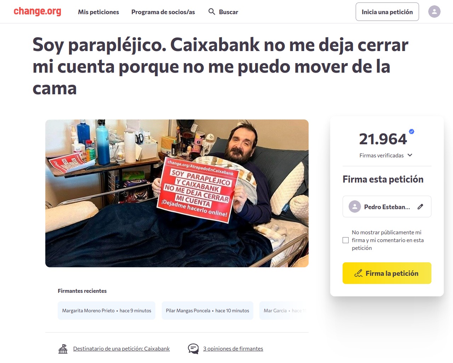The height and width of the screenshot is (363, 453).
Task: Click the petition photo of man in bed
Action: coord(177,193)
